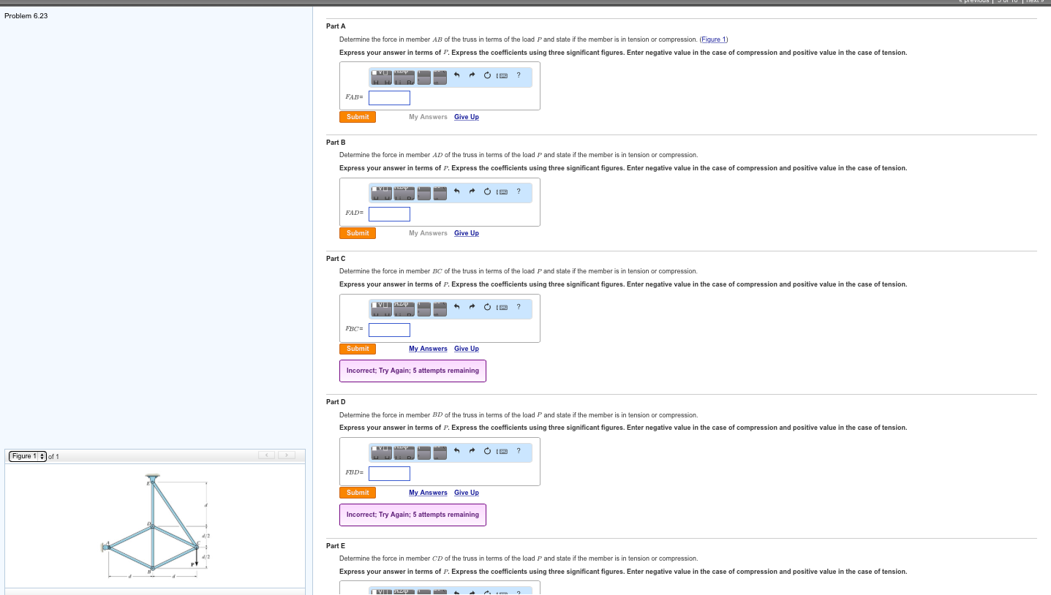
Task: Click into the FBD answer box
Action: pyautogui.click(x=389, y=474)
